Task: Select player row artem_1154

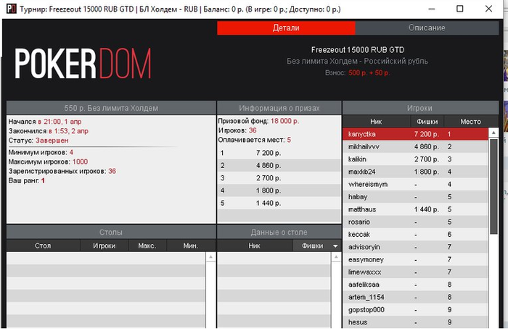Action: click(415, 298)
